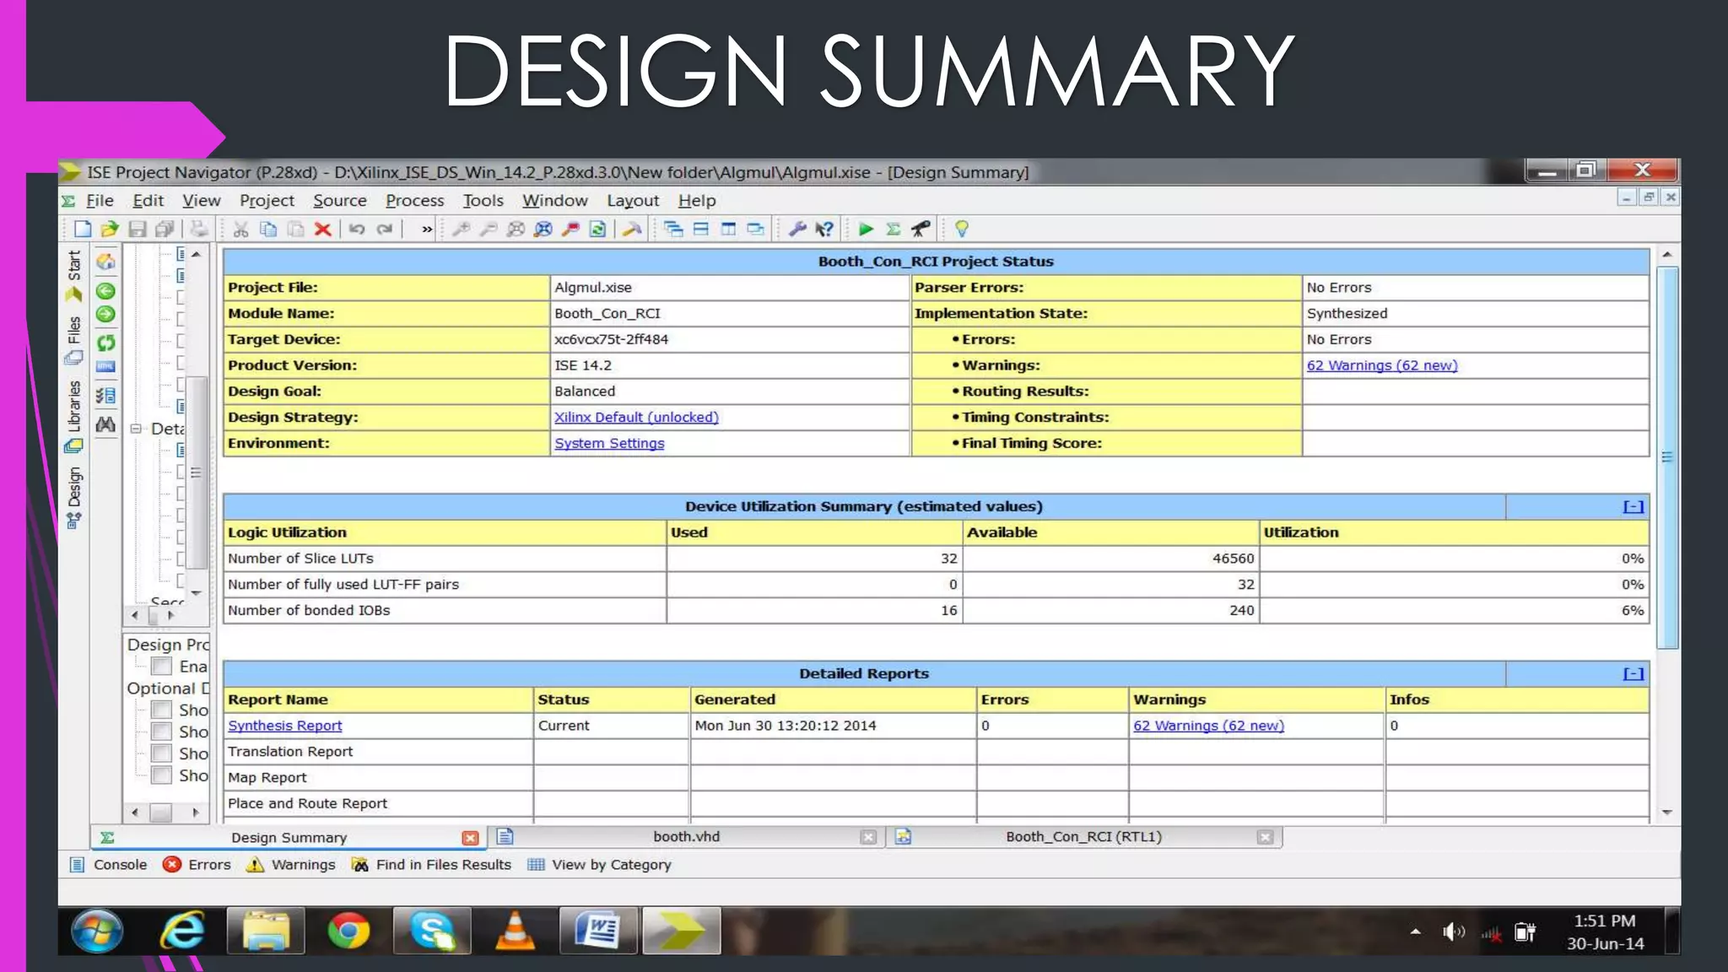Click the Zoom Out magnifier icon
1728x972 pixels.
(489, 229)
